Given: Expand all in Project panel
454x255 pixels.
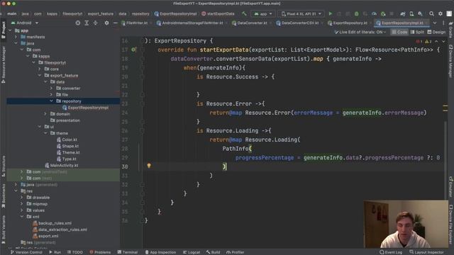Looking at the screenshot, I should click(x=87, y=23).
